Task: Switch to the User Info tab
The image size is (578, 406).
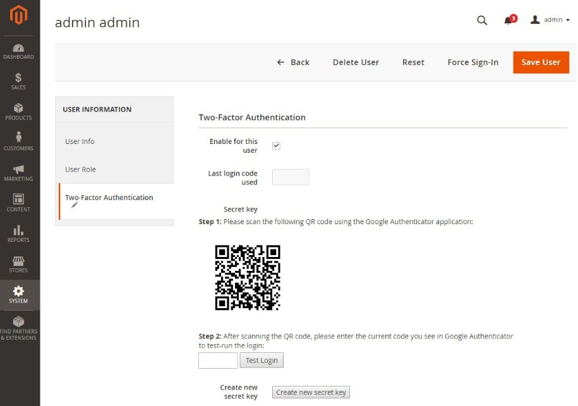Action: pos(80,141)
